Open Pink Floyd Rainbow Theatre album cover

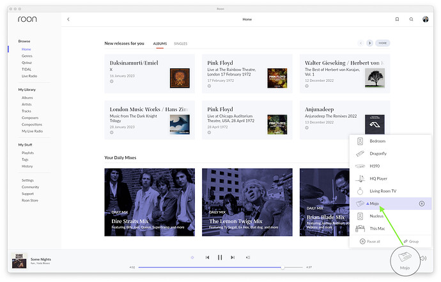coord(277,78)
